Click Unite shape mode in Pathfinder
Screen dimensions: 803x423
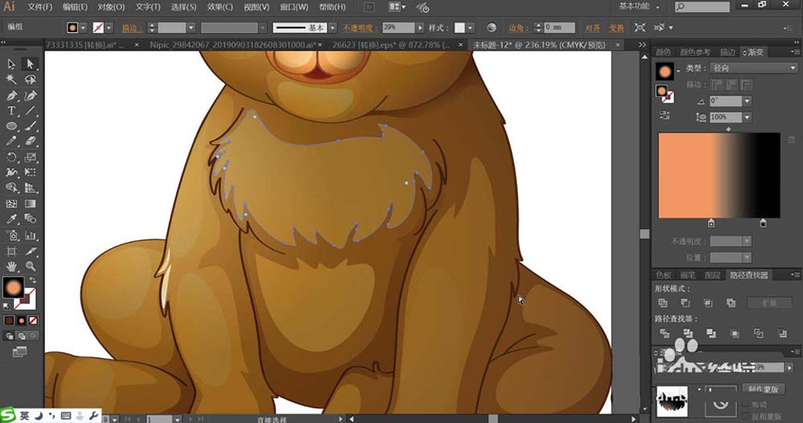662,303
